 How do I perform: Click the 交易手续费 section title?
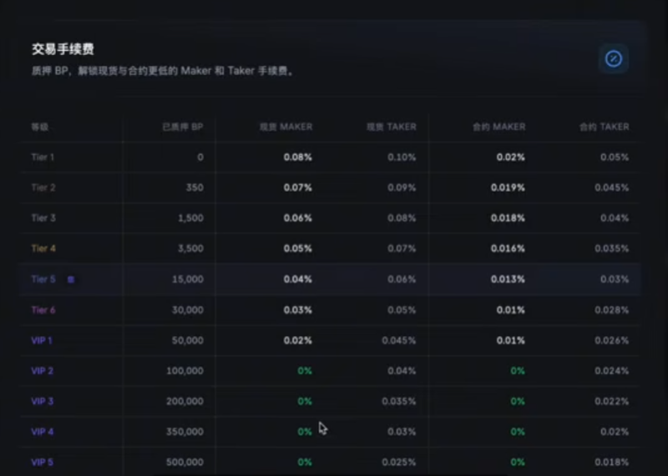tap(63, 49)
